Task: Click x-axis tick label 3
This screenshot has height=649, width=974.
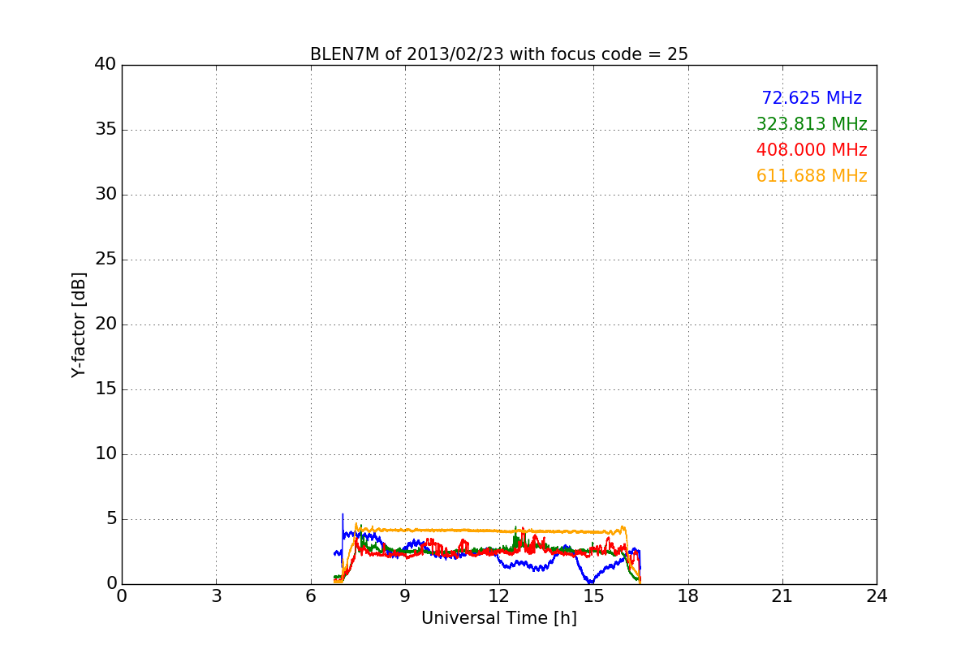Action: pos(216,596)
